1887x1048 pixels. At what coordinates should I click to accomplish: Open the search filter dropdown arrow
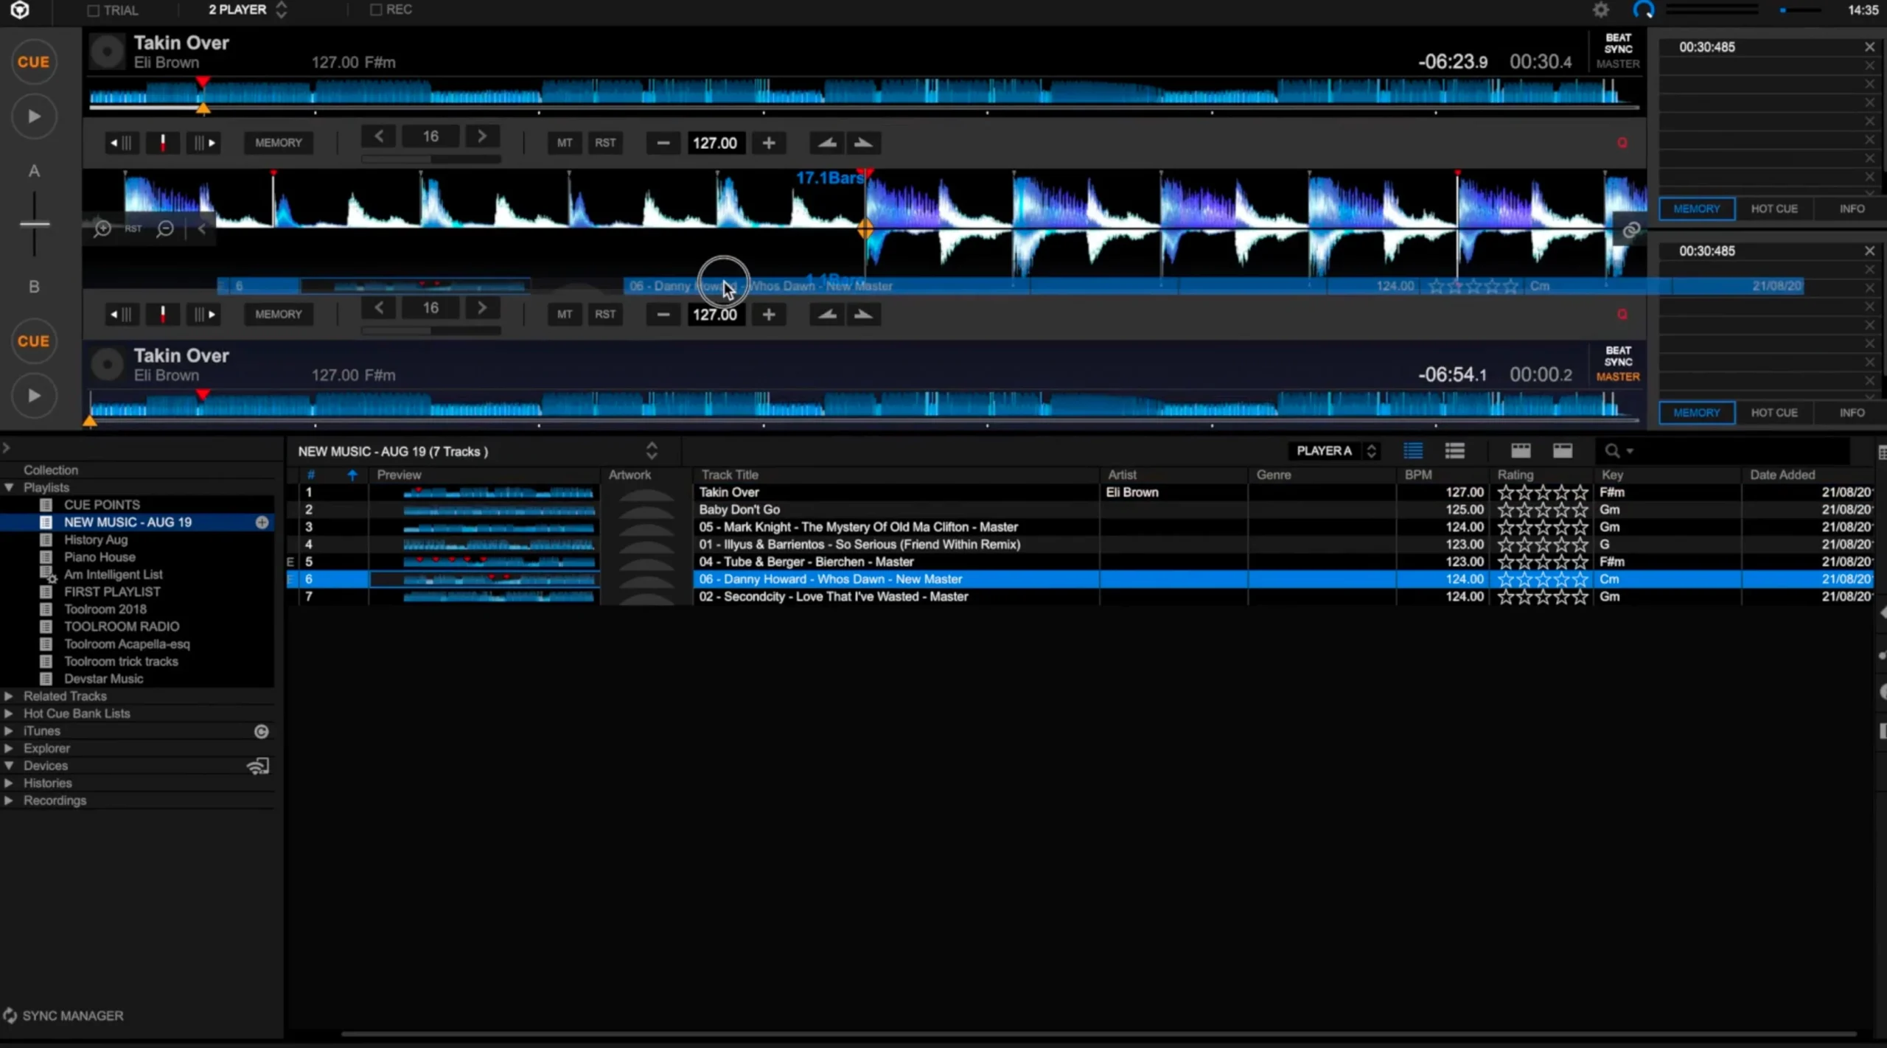[x=1630, y=451]
